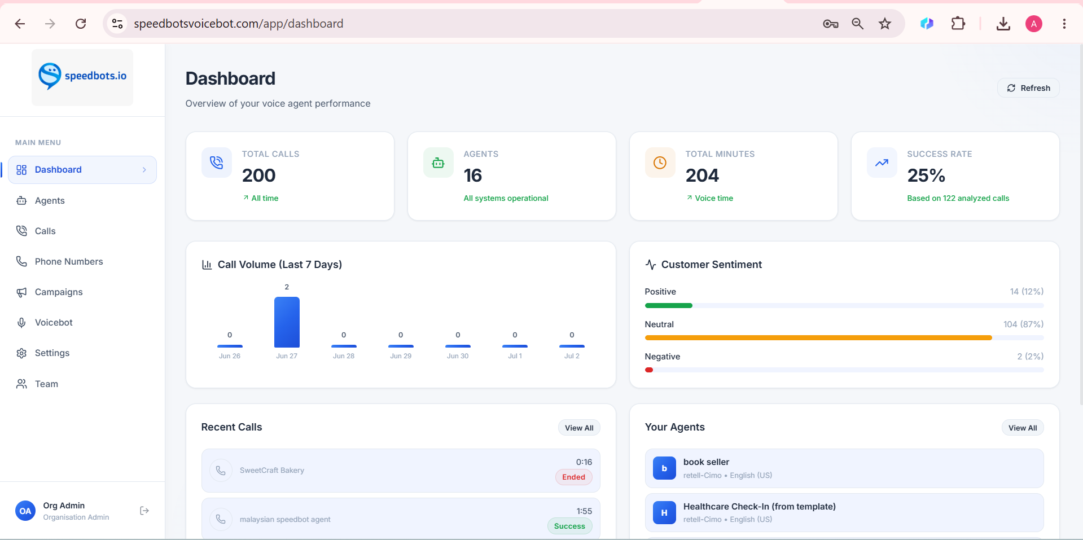Click the Total Minutes clock icon
The image size is (1083, 540).
coord(660,163)
